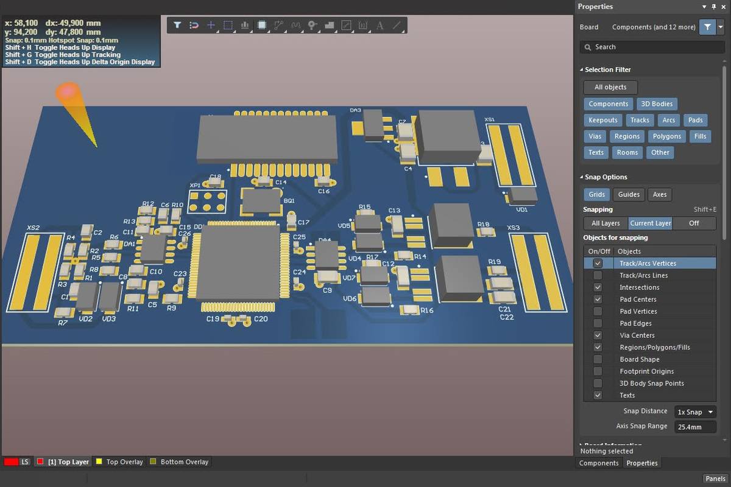This screenshot has height=487, width=731.
Task: Toggle the Vias filter button
Action: pyautogui.click(x=595, y=136)
